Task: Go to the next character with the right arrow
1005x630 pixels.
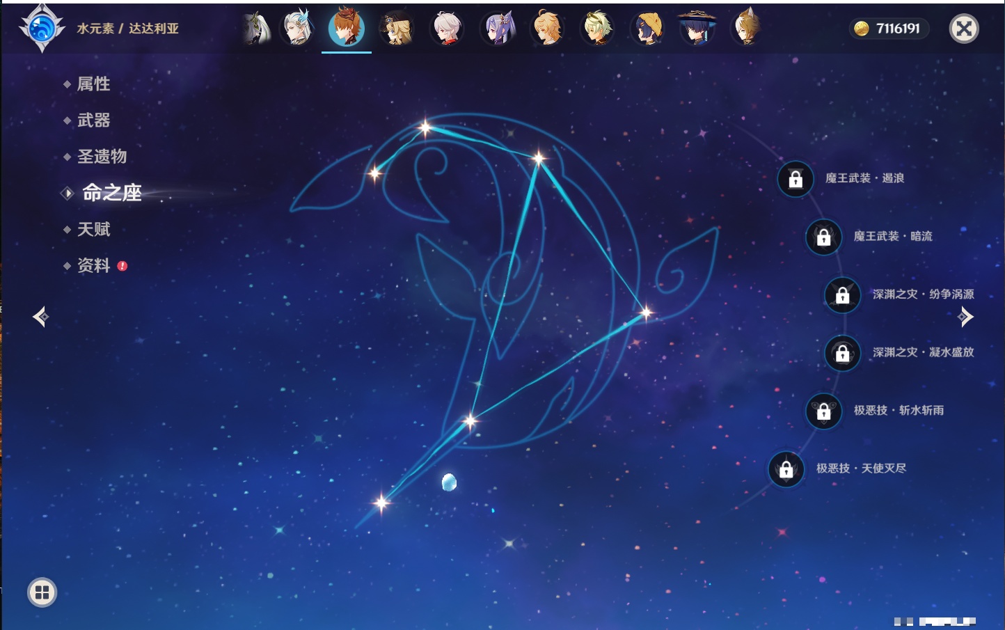Action: (x=965, y=317)
